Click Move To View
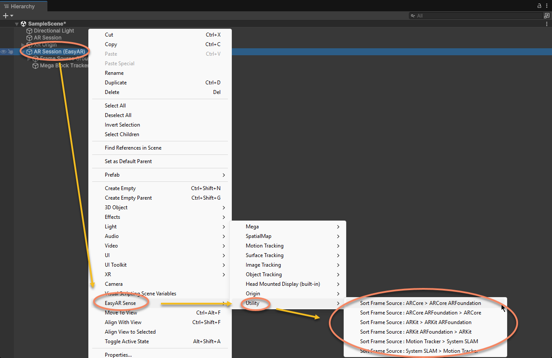The height and width of the screenshot is (358, 552). [x=160, y=313]
